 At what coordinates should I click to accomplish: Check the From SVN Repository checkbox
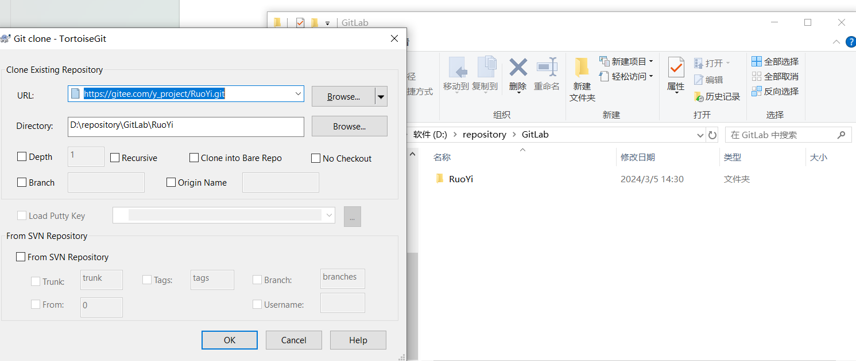[21, 257]
